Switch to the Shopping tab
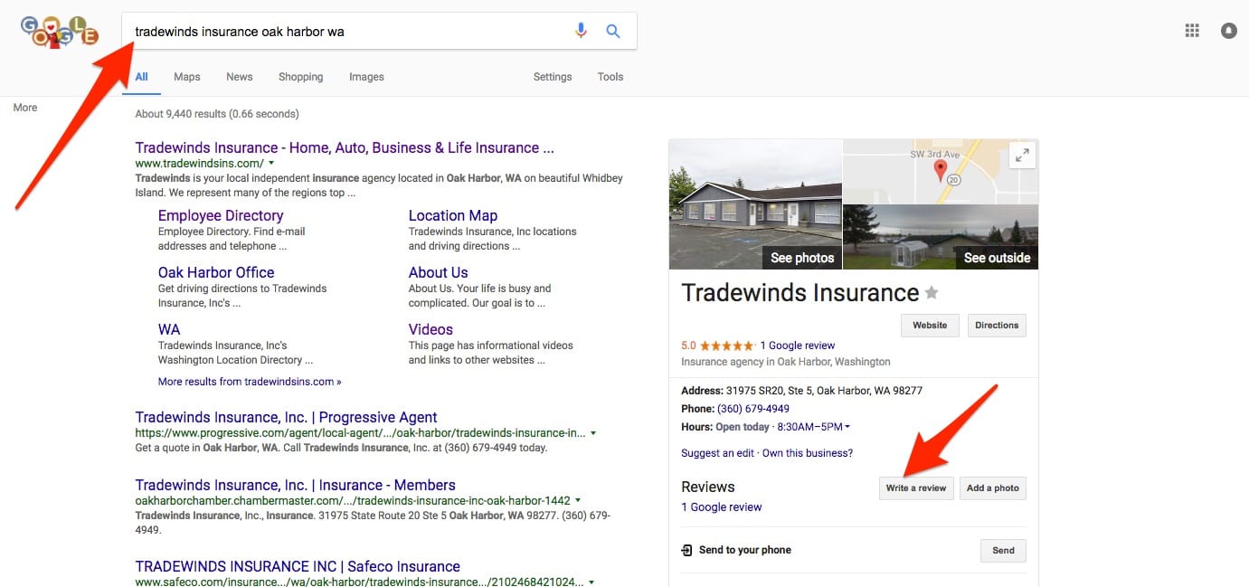This screenshot has height=587, width=1249. 301,77
